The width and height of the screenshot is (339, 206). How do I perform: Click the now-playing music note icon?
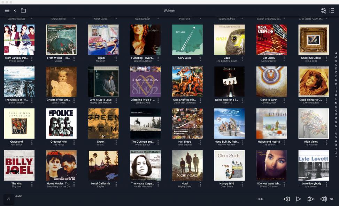point(9,199)
